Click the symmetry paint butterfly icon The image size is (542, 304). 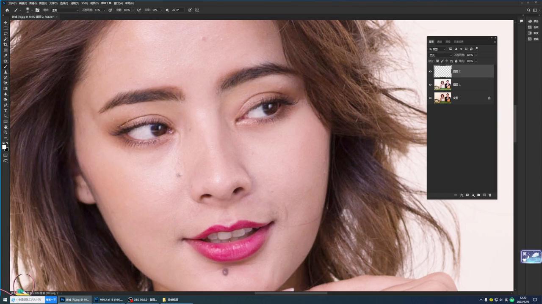[197, 10]
